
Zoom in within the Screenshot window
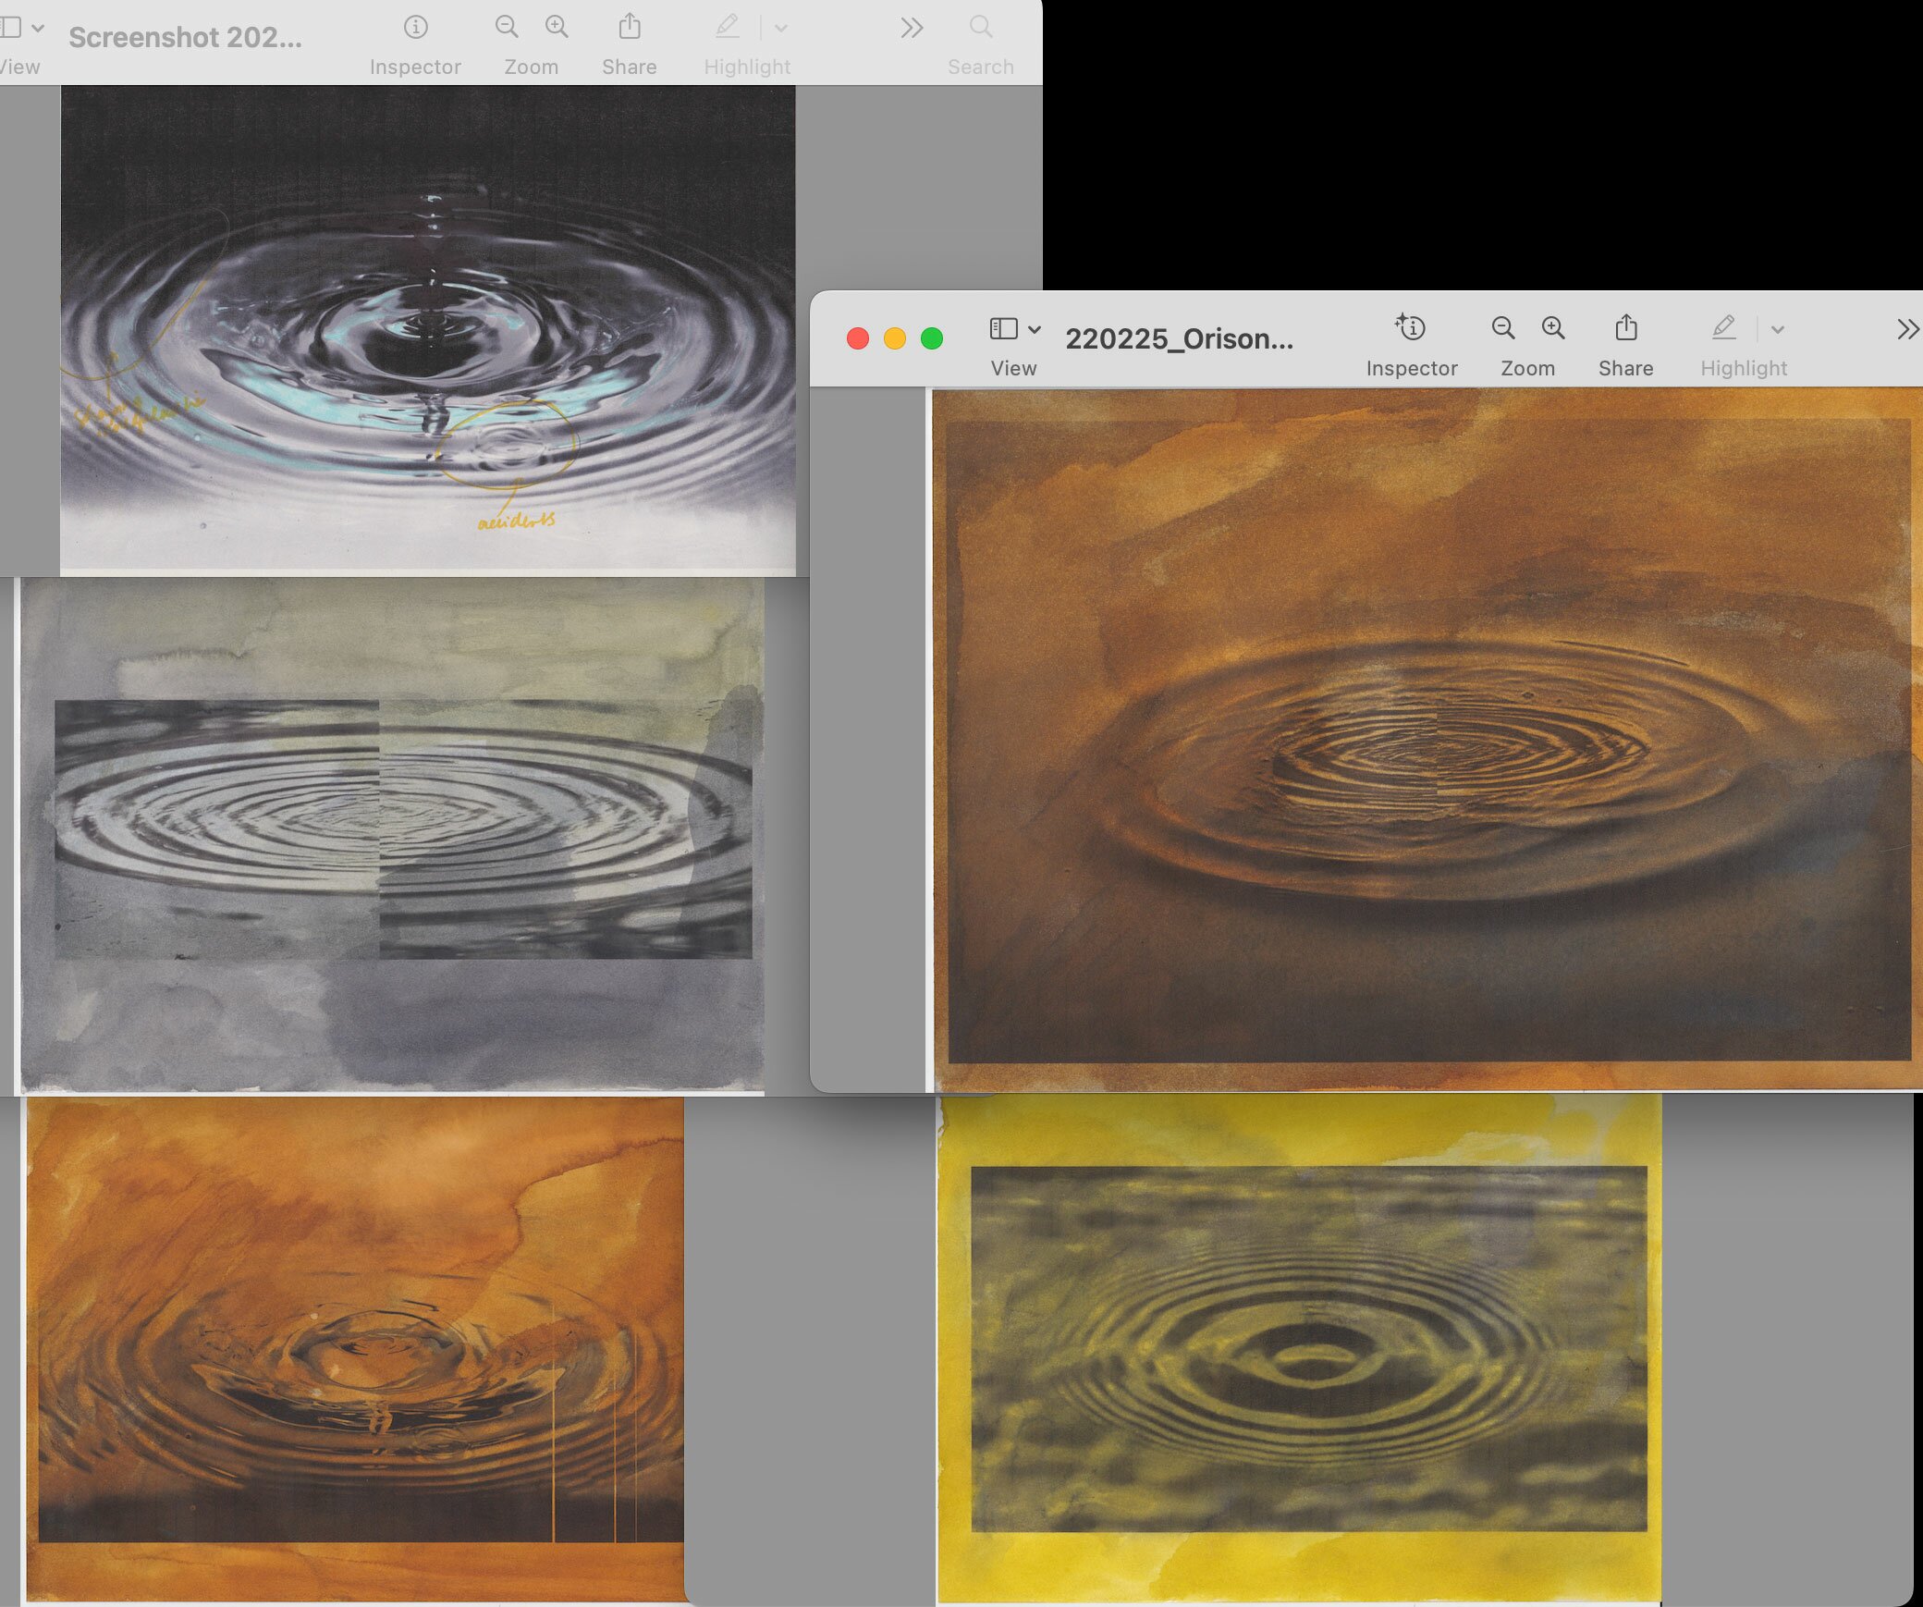tap(557, 27)
